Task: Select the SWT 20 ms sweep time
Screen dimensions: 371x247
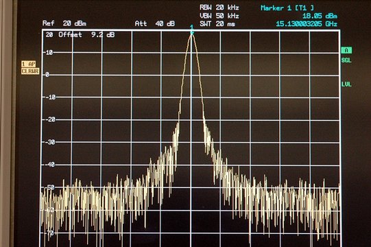Action: [x=217, y=24]
